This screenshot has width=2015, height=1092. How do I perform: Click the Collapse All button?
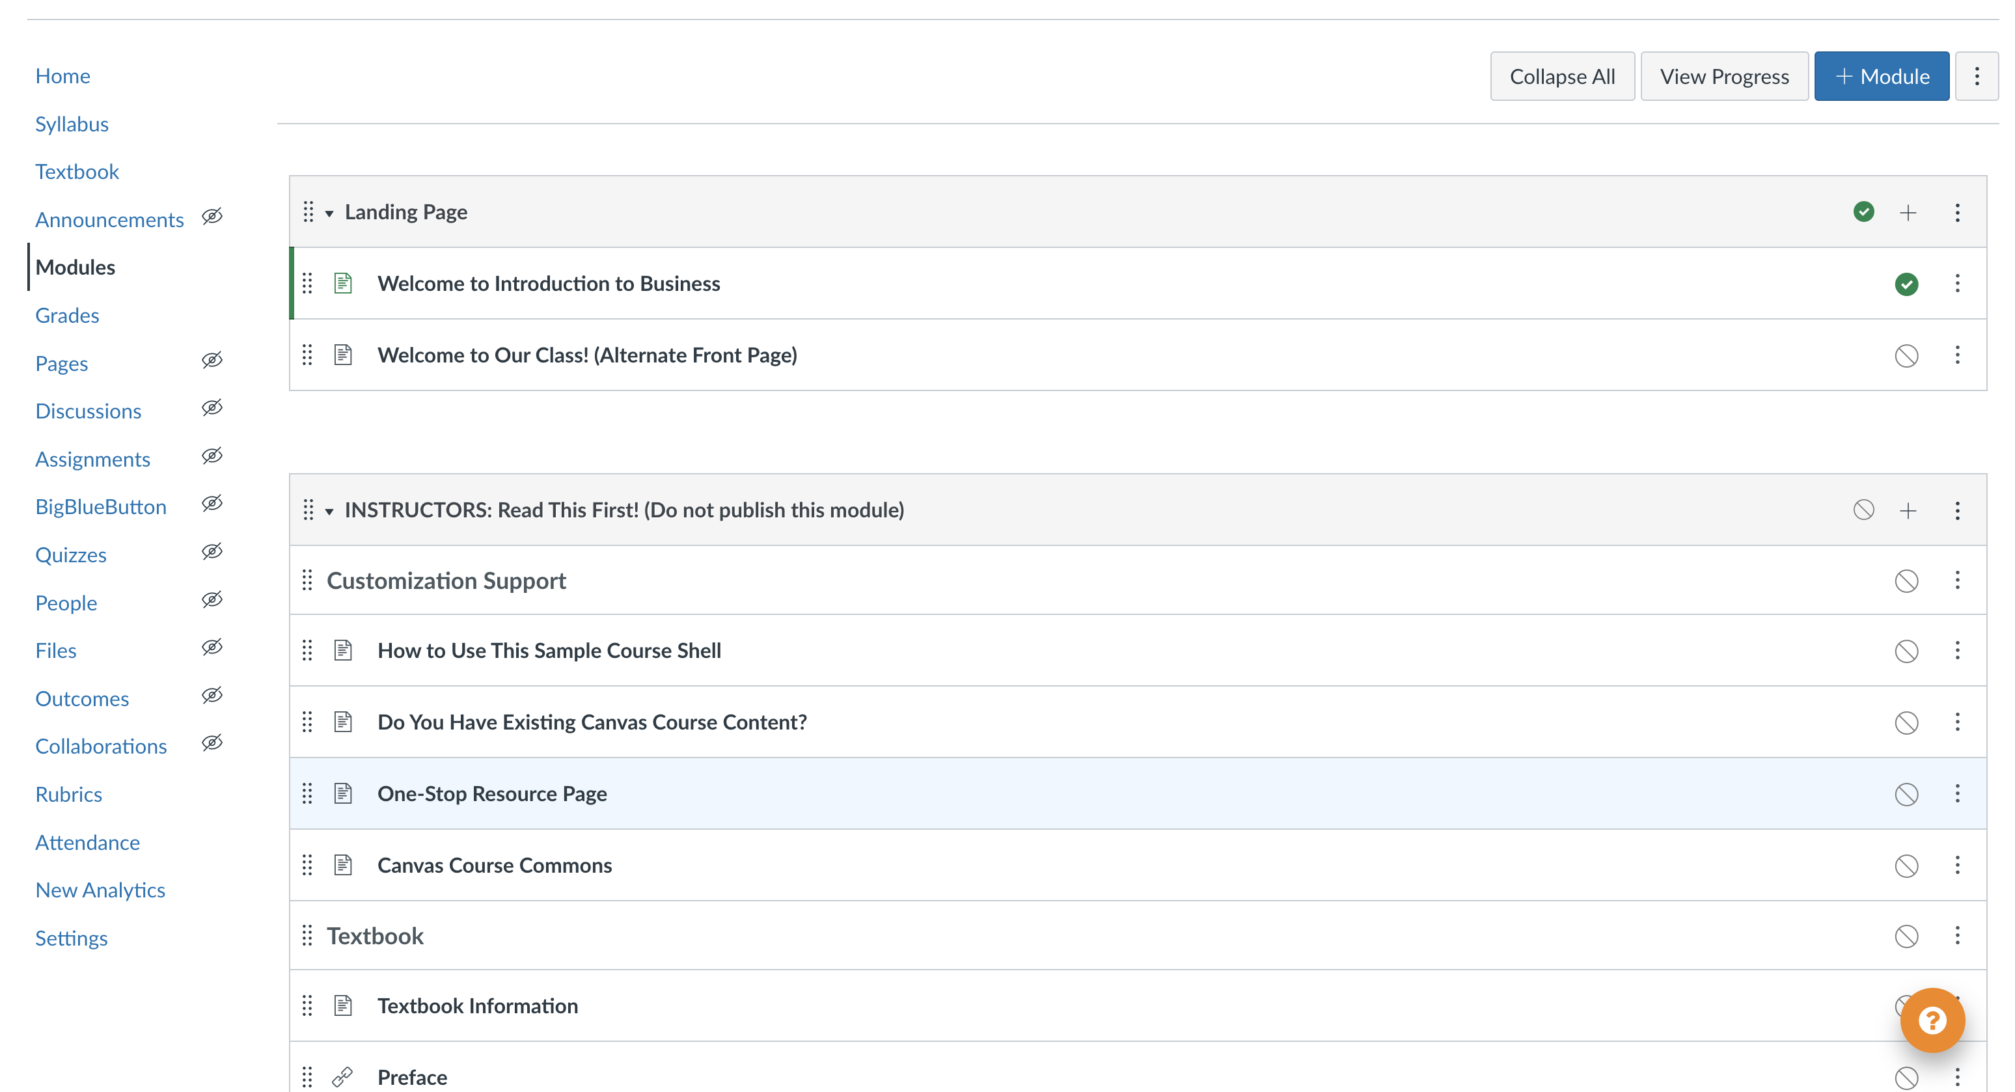pos(1561,76)
